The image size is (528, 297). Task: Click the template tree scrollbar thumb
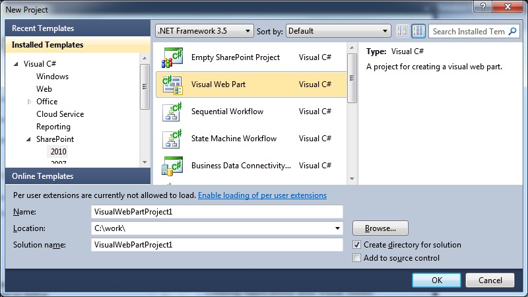point(145,86)
